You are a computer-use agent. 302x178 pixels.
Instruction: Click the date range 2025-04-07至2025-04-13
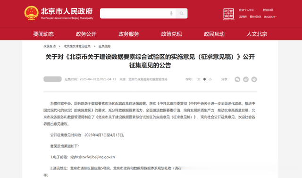tap(98, 79)
